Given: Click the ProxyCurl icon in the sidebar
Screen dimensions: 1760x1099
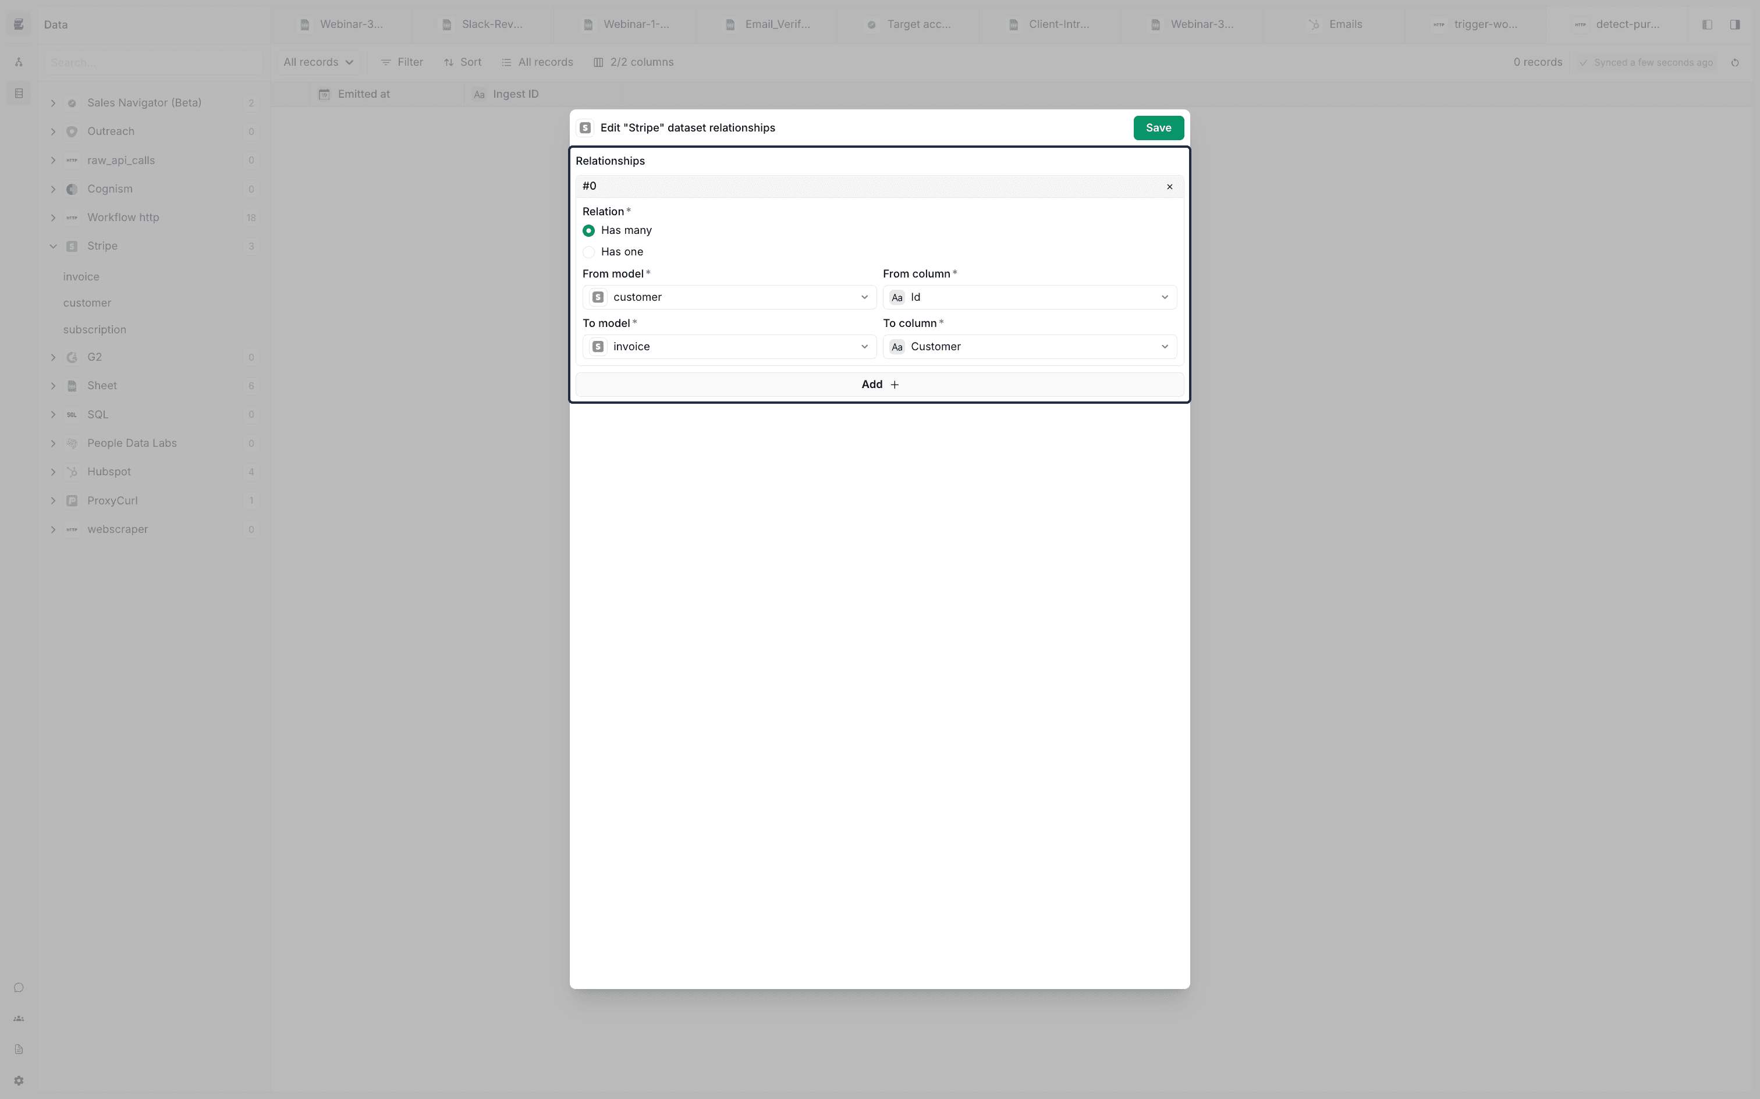Looking at the screenshot, I should [72, 501].
